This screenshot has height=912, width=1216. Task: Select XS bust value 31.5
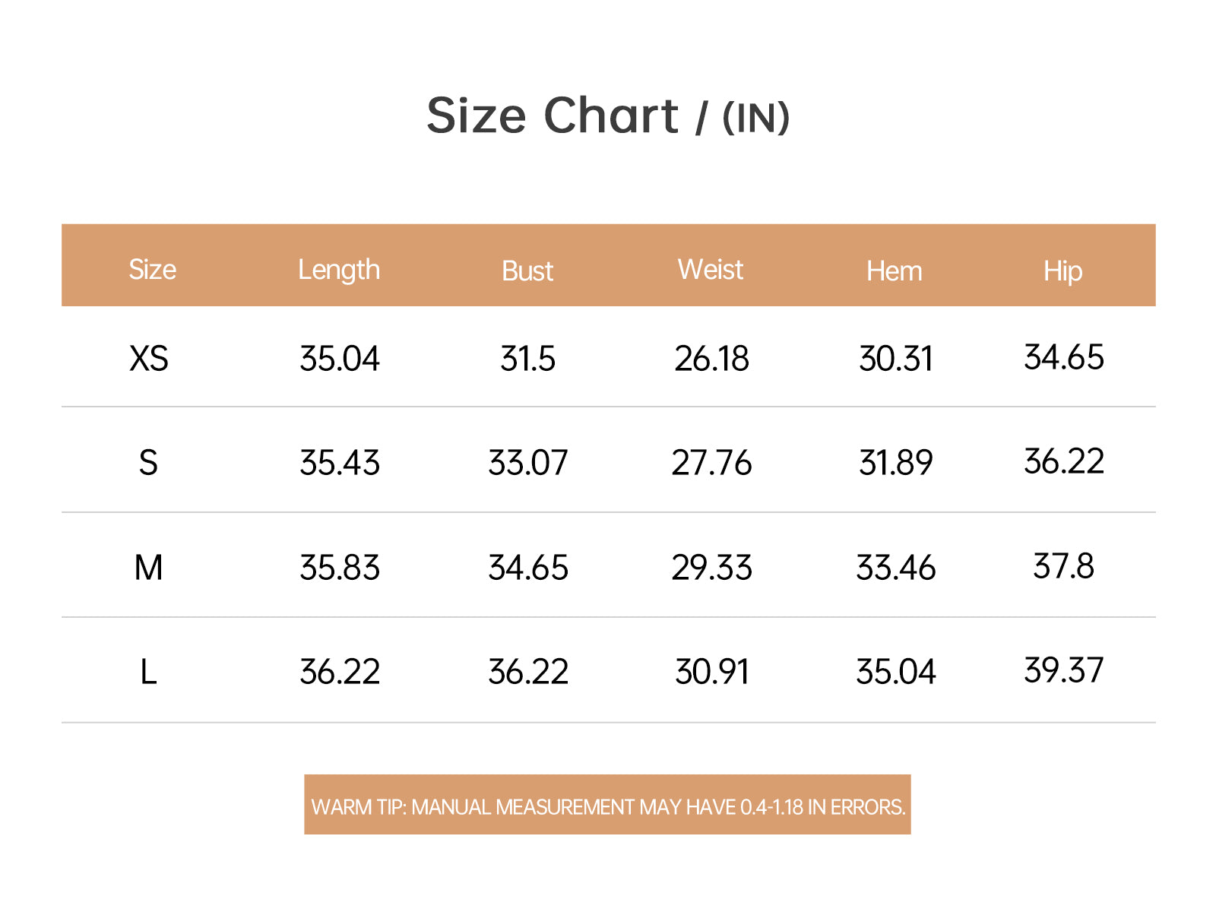click(527, 359)
